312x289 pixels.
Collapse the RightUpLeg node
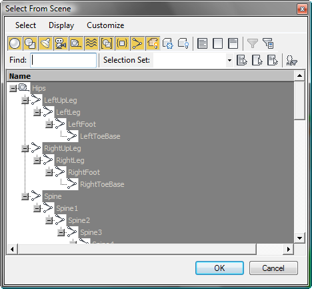[25, 148]
